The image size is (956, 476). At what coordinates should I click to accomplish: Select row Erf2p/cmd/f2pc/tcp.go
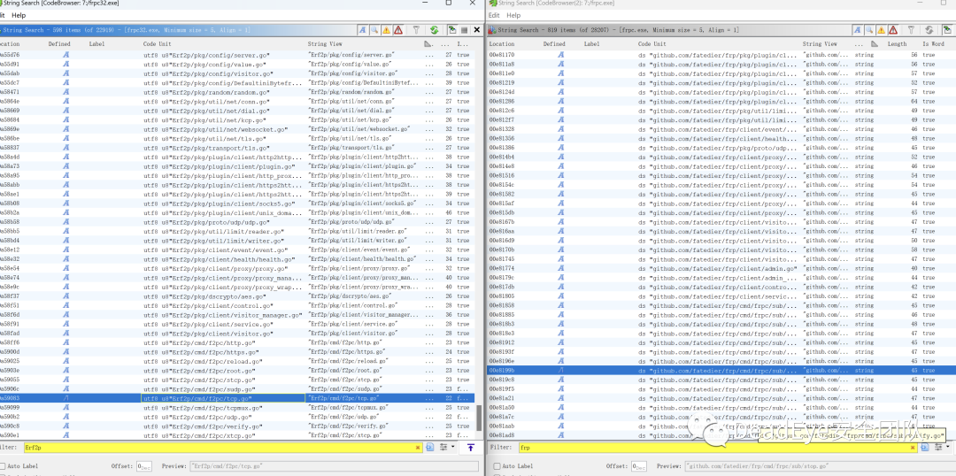pos(238,398)
